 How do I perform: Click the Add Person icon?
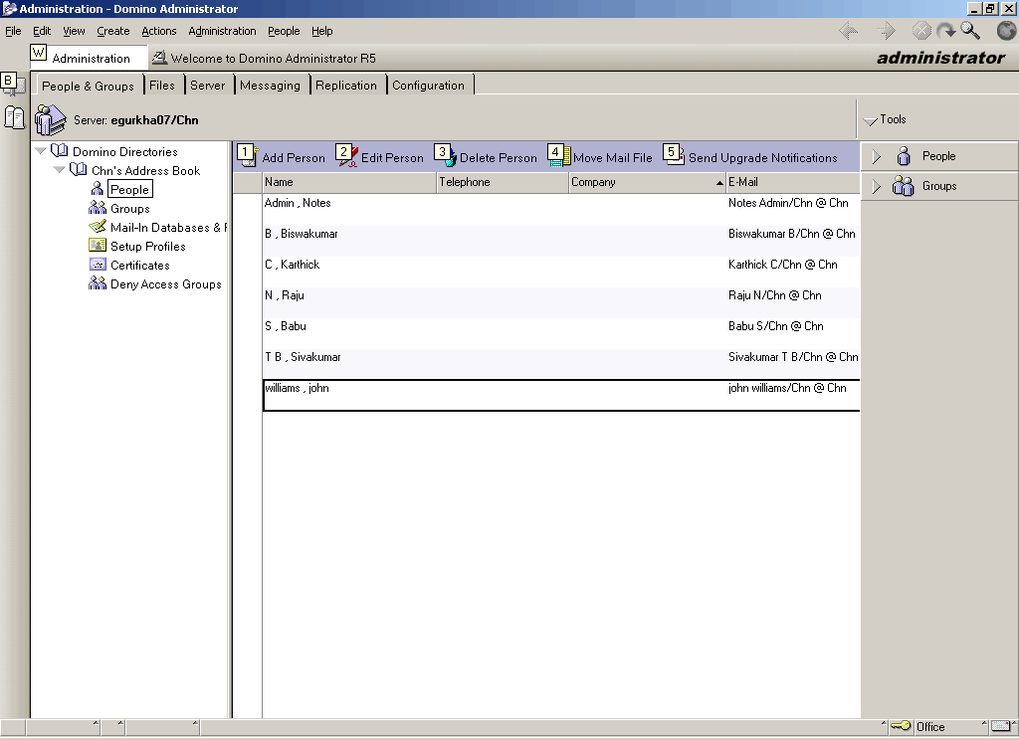pyautogui.click(x=248, y=156)
